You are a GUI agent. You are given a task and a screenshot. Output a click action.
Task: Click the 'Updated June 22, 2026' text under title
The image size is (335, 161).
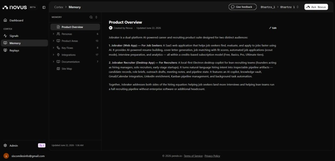click(x=149, y=28)
